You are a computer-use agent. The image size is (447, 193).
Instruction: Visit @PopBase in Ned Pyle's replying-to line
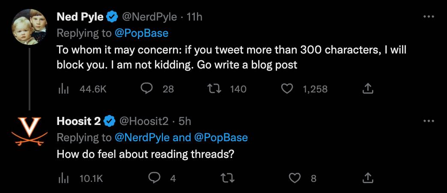[142, 33]
